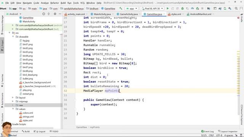This screenshot has width=244, height=137.
Task: Hide the Project panel with minus icon
Action: (x=60, y=14)
